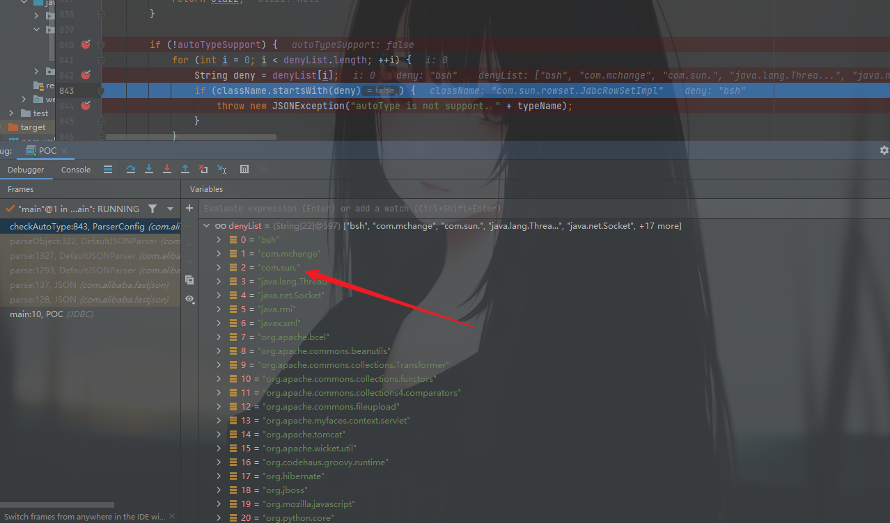Click Show Execution Point icon in debugger toolbar
Screen dimensions: 890x523
point(108,169)
